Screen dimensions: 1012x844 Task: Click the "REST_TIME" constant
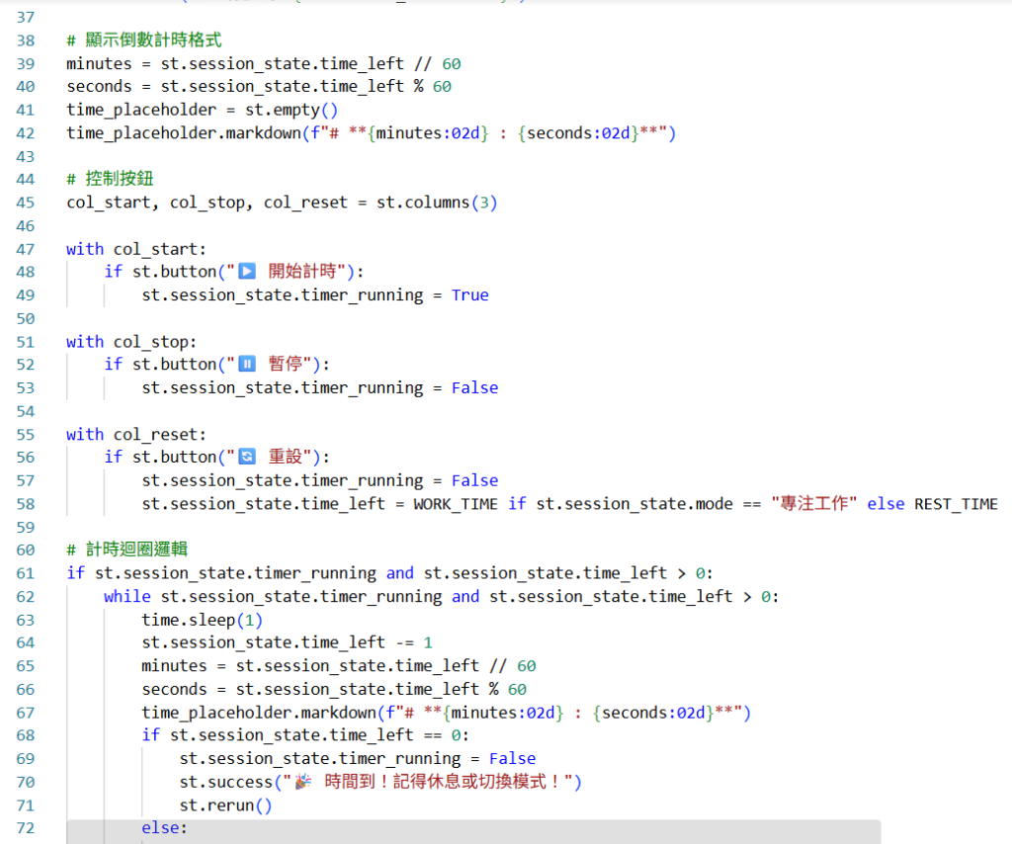(956, 504)
